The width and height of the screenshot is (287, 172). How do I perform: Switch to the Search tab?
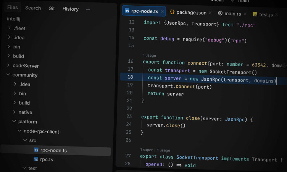33,8
